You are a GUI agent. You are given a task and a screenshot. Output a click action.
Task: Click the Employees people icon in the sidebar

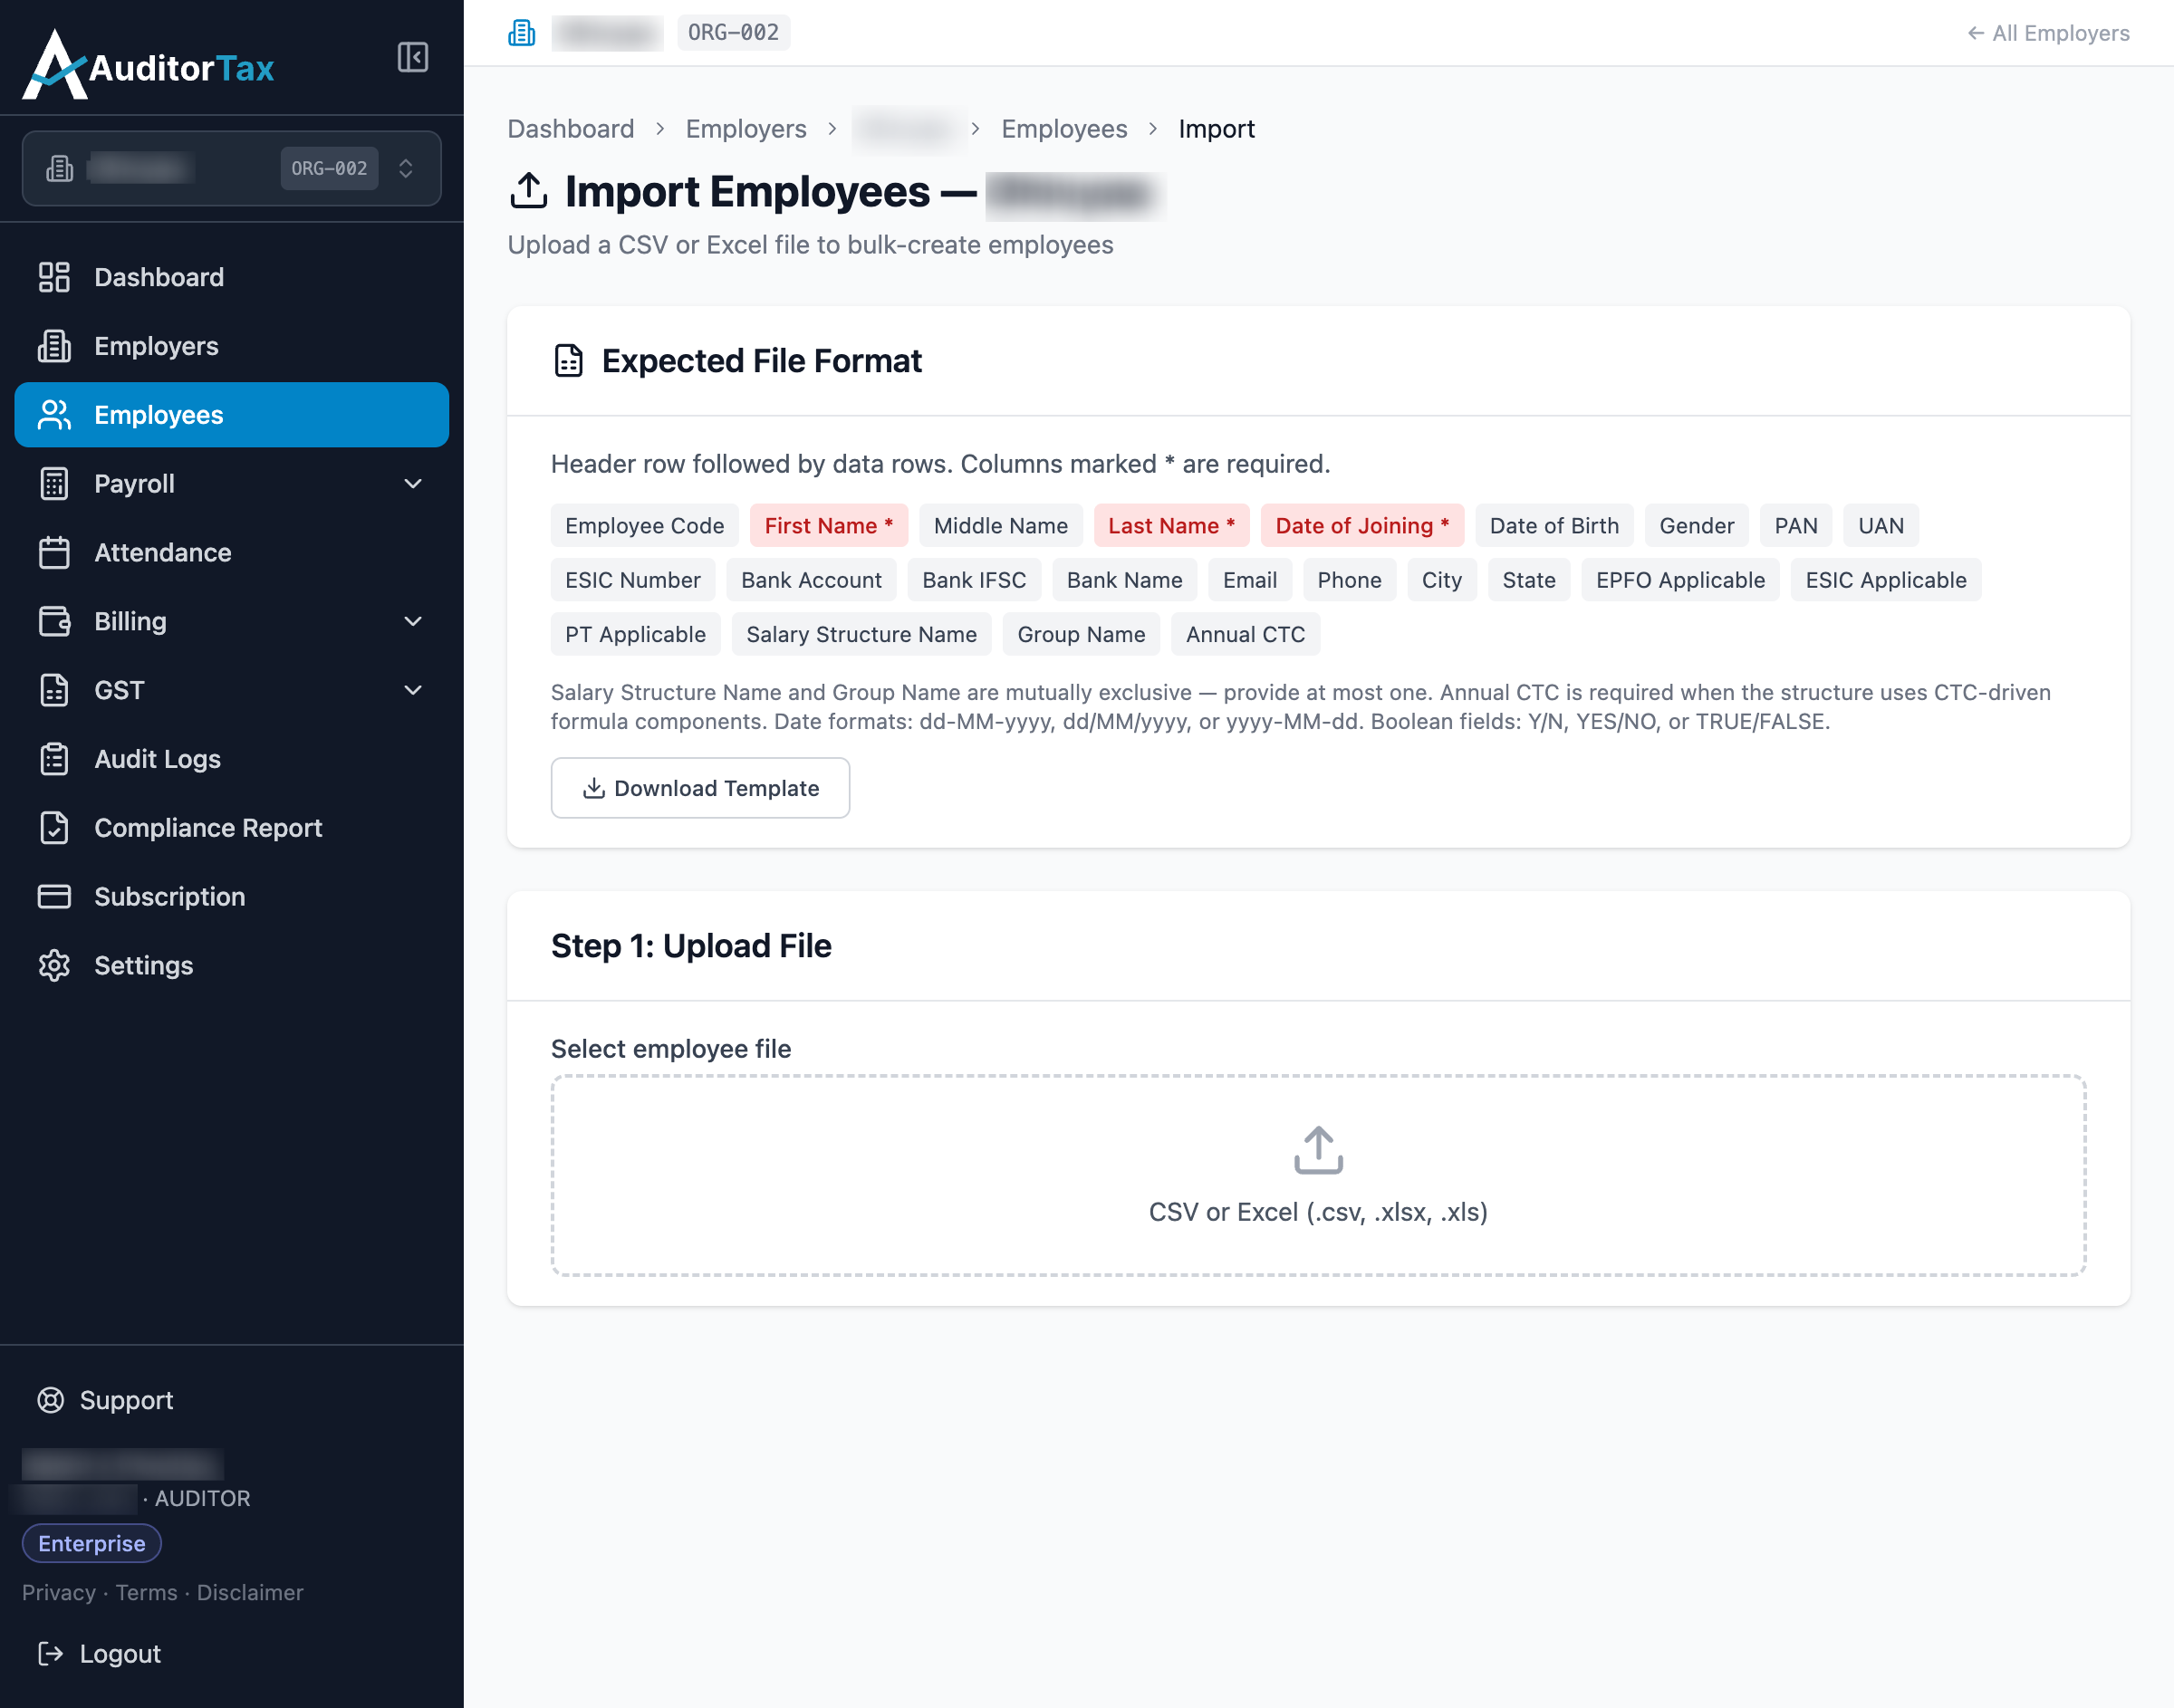[54, 415]
